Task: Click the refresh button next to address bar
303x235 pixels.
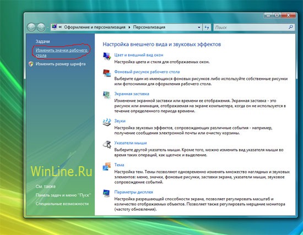Action: (207, 28)
